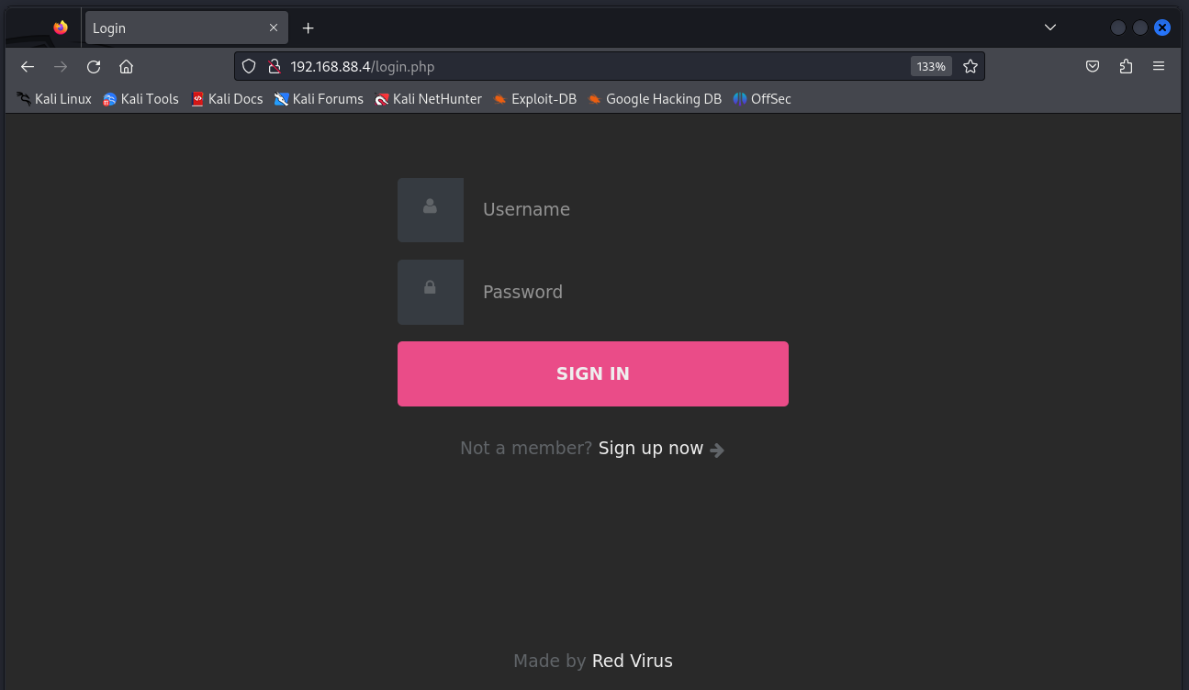Viewport: 1189px width, 690px height.
Task: Open a new tab with plus button
Action: (x=308, y=28)
